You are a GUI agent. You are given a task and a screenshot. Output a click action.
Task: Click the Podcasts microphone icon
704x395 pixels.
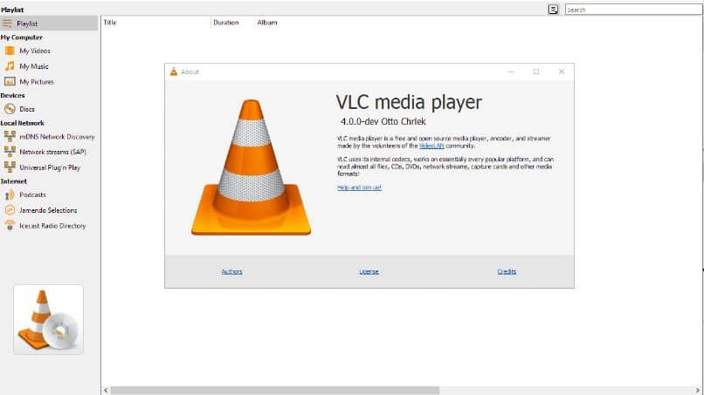10,194
